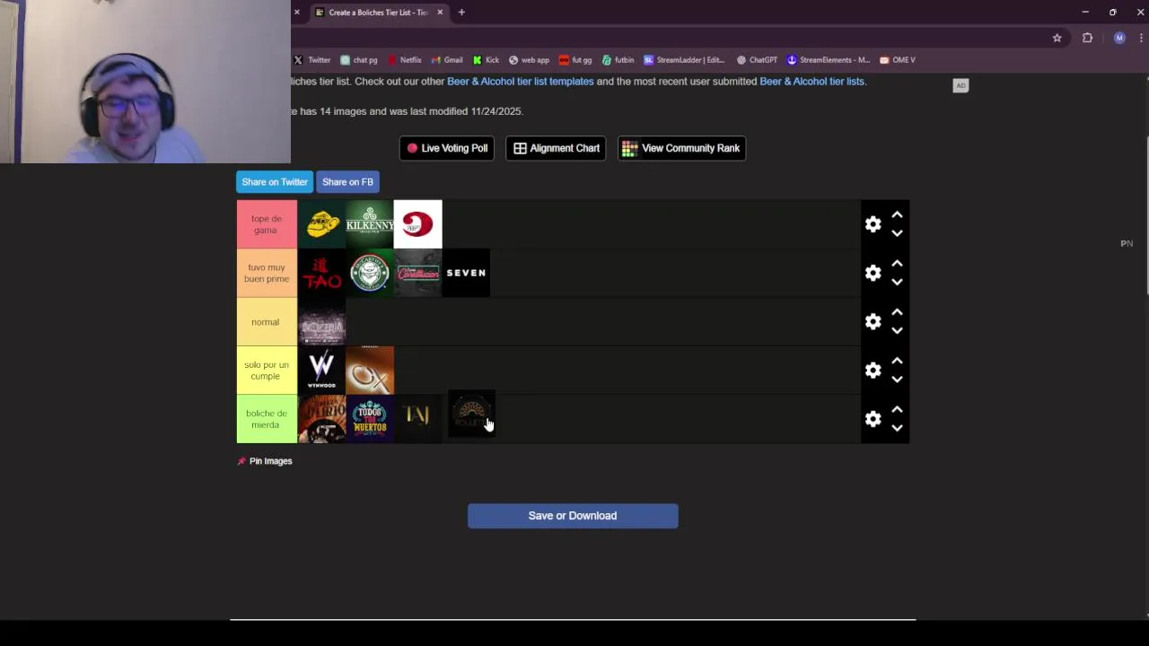Select the Wynwood W logo image
1149x646 pixels.
[321, 370]
